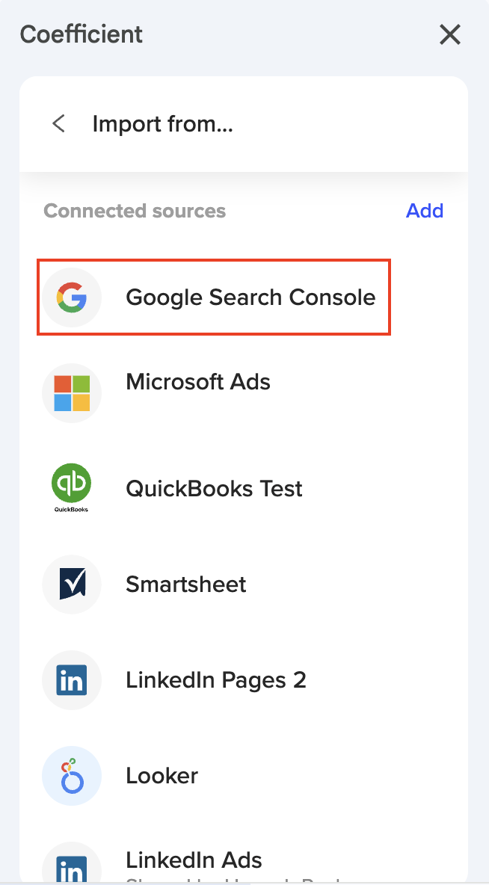Select LinkedIn Pages 2 source label

tap(216, 680)
